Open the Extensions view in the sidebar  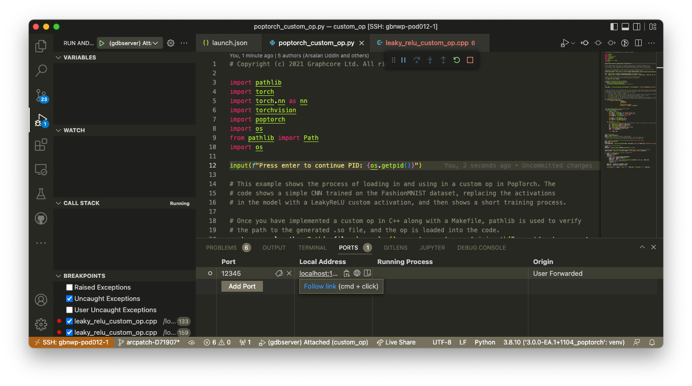(40, 145)
